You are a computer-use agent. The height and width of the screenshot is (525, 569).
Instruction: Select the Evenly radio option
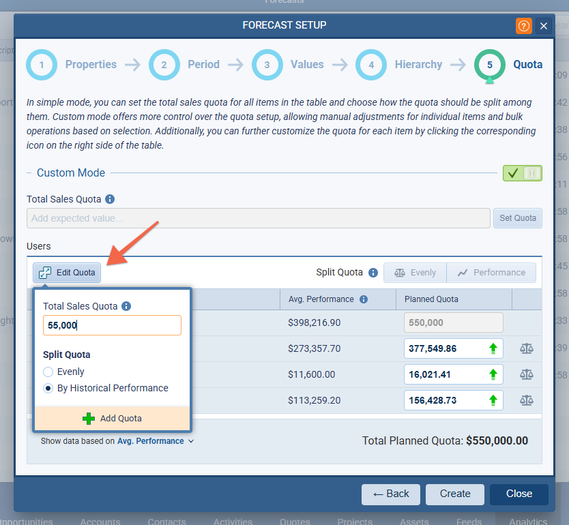(48, 372)
